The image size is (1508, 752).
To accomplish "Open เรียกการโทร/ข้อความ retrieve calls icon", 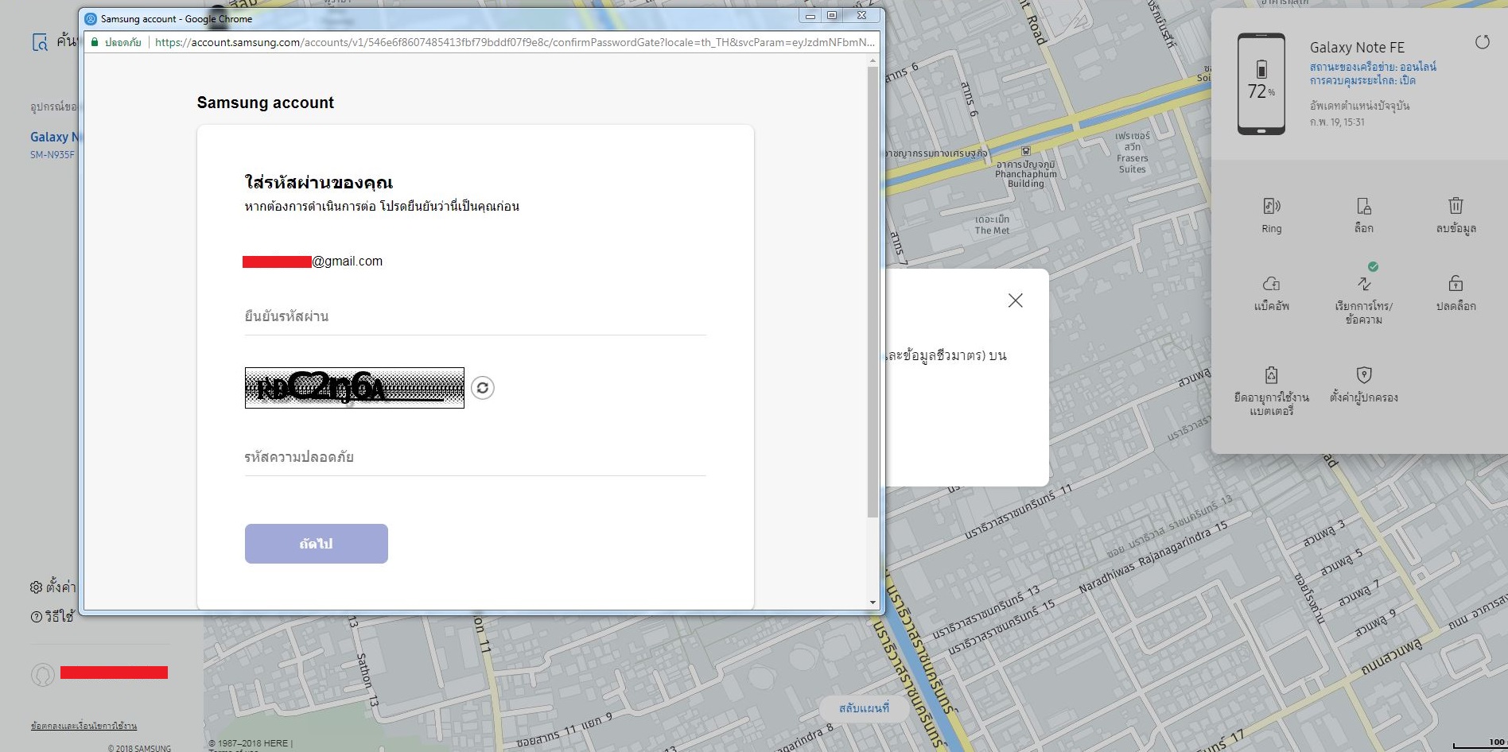I will 1364,284.
